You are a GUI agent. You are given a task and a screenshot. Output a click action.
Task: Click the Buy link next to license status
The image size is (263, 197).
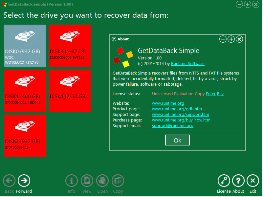[220, 94]
